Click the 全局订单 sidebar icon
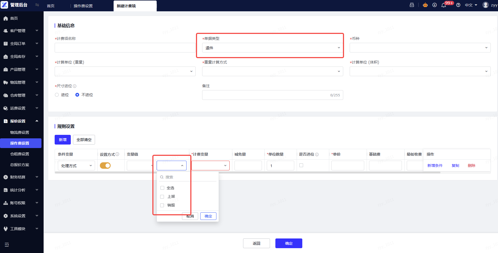This screenshot has width=498, height=253. [x=6, y=44]
